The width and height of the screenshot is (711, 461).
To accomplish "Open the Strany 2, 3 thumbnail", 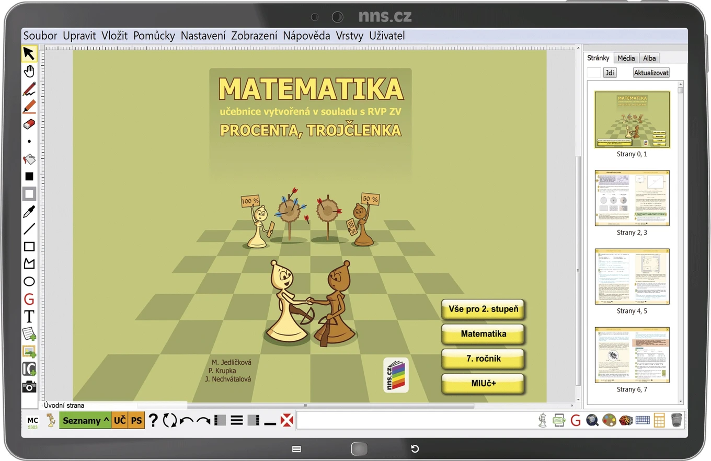I will [632, 198].
